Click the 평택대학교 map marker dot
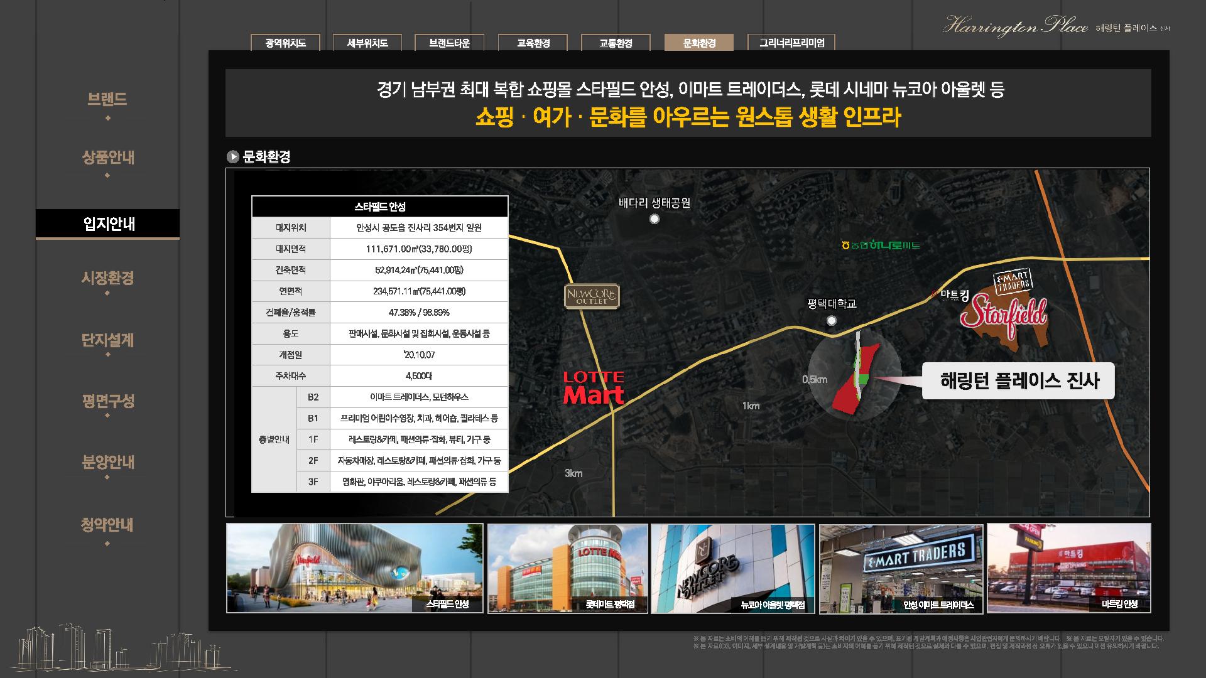1206x678 pixels. 832,321
